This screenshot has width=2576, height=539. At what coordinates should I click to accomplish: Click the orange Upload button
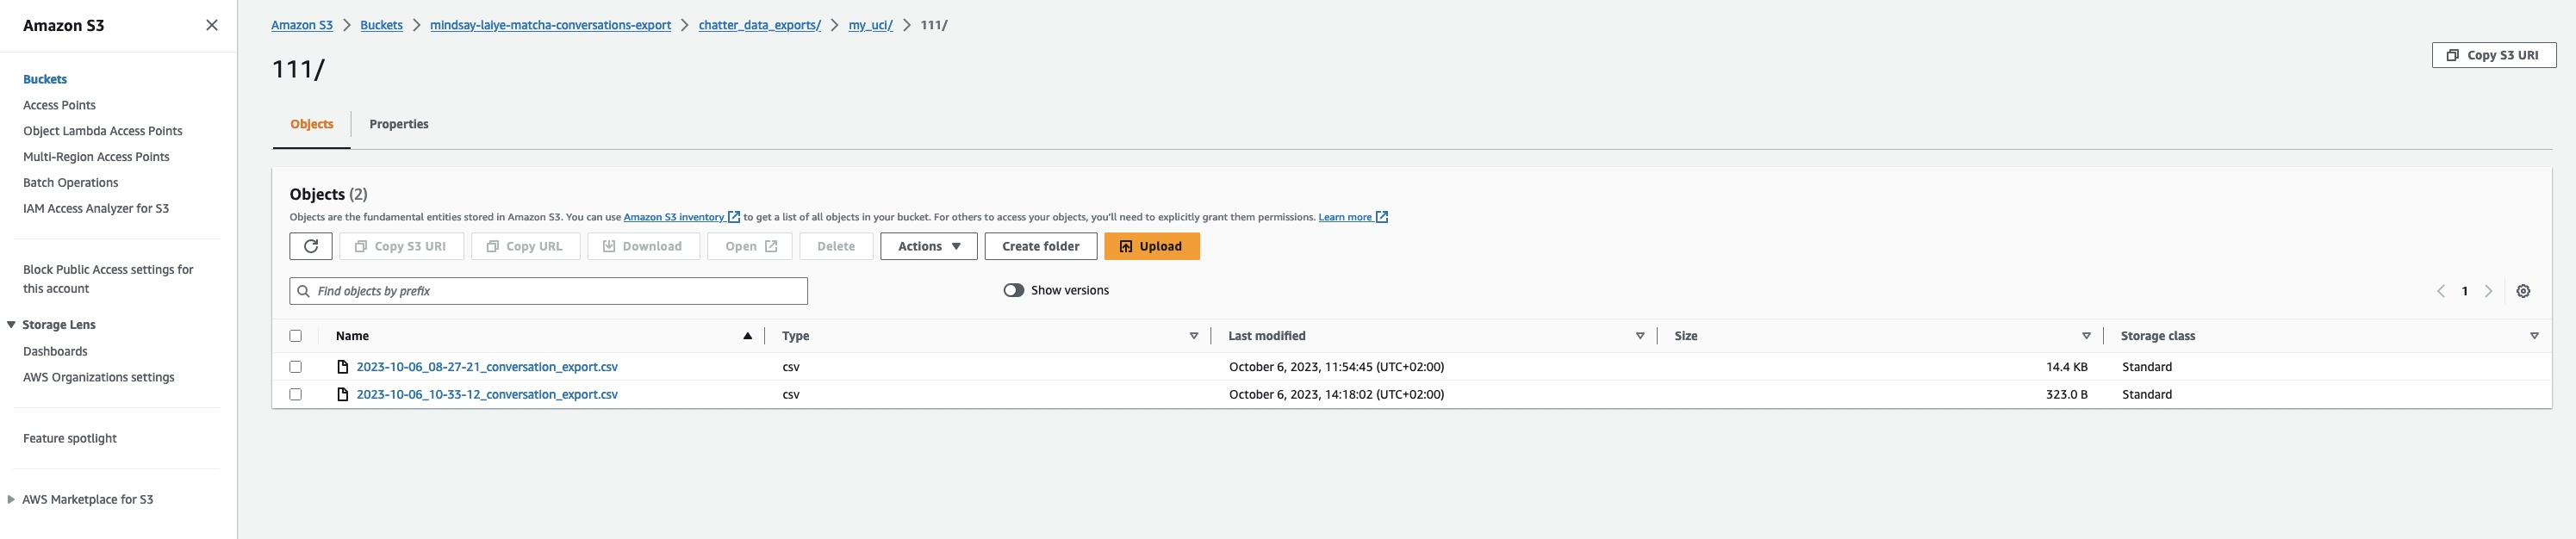(x=1152, y=246)
